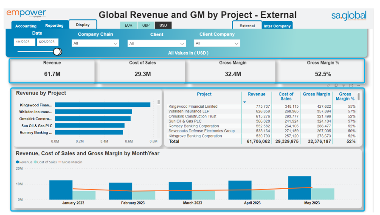The width and height of the screenshot is (380, 215).
Task: Switch currency to EUR
Action: pos(129,25)
